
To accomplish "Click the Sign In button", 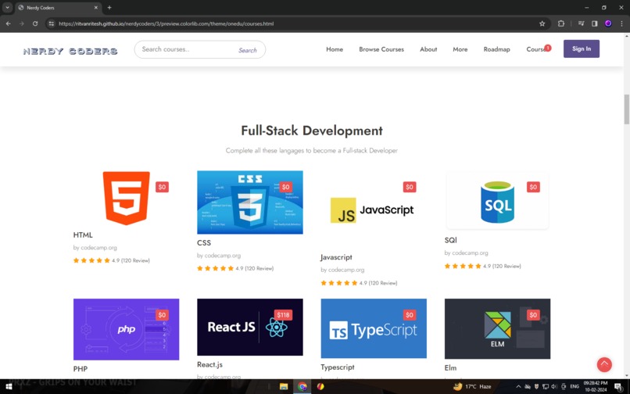I will tap(582, 48).
